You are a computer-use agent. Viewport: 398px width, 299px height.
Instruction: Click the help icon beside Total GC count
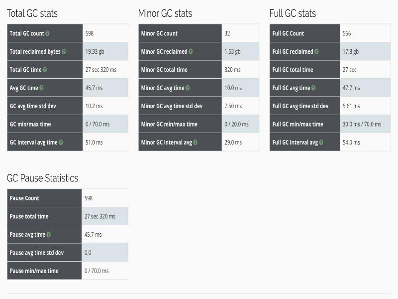coord(48,34)
